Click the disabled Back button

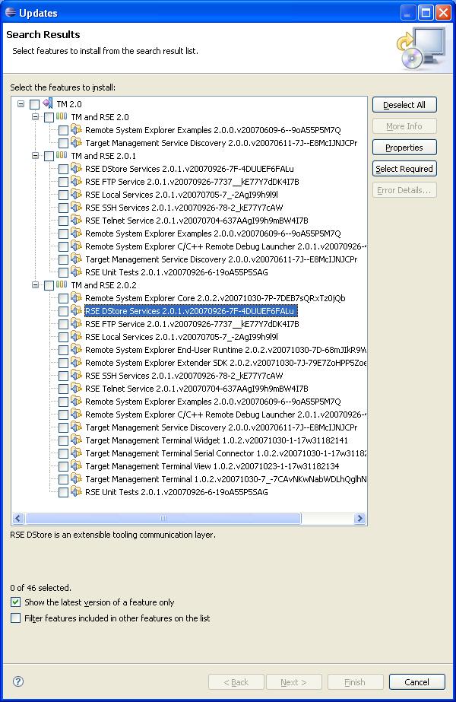(236, 682)
